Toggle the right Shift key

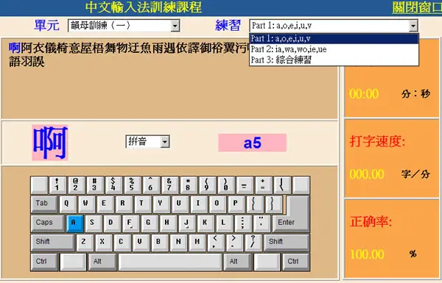click(287, 243)
